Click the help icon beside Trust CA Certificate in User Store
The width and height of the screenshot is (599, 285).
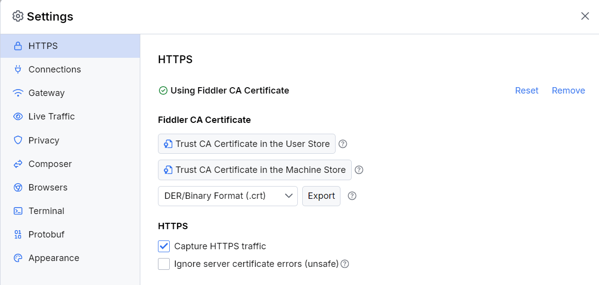(342, 143)
